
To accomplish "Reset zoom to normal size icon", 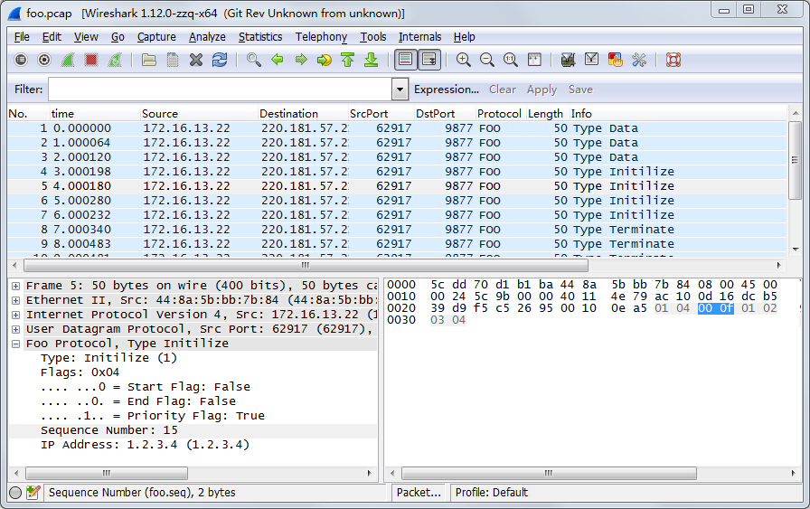I will tap(511, 60).
